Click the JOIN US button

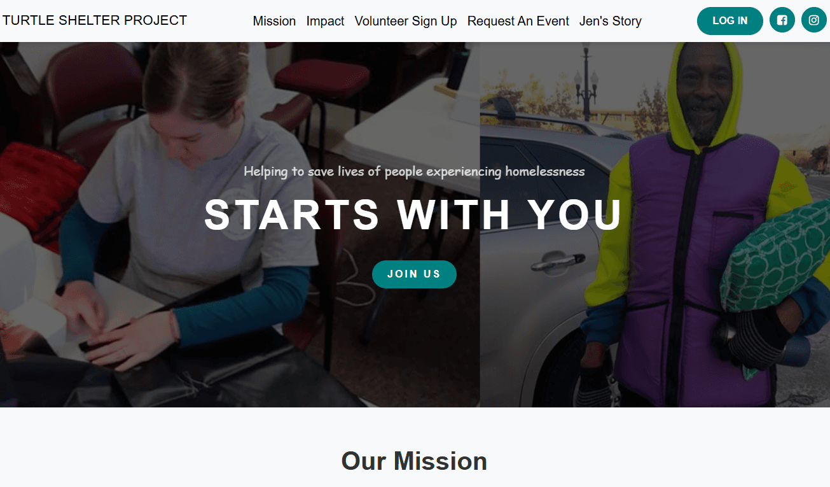414,274
